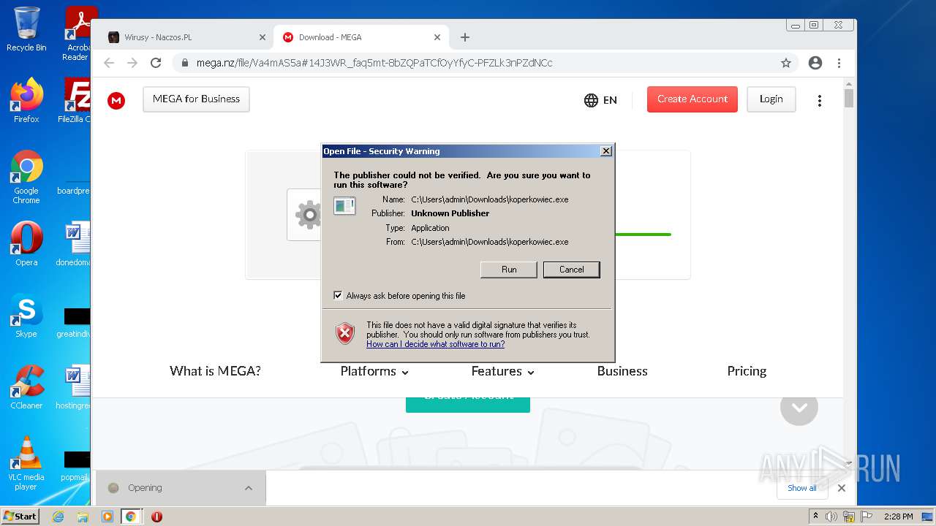Image resolution: width=936 pixels, height=526 pixels.
Task: Click Create Account red button
Action: 692,99
